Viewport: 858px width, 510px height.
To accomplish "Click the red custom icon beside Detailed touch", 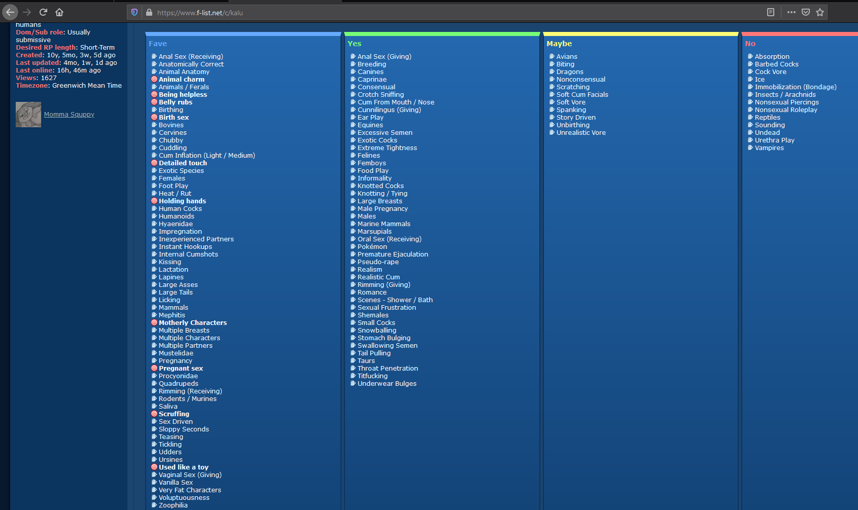I will pos(154,163).
